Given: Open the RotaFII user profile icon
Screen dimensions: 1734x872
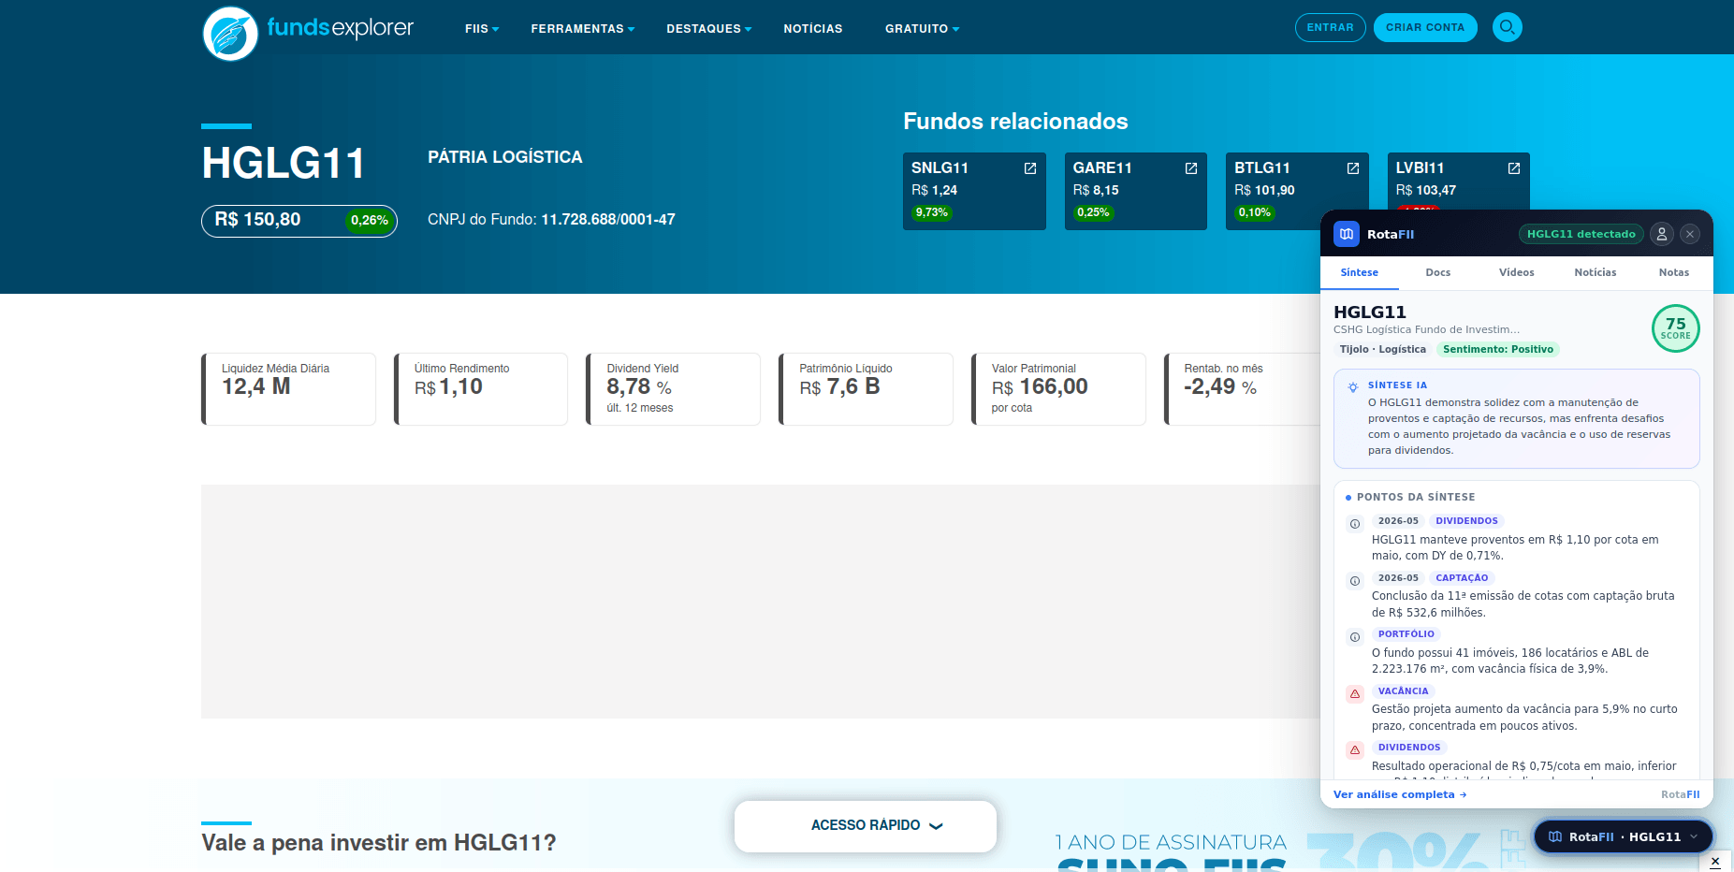Looking at the screenshot, I should [x=1661, y=234].
